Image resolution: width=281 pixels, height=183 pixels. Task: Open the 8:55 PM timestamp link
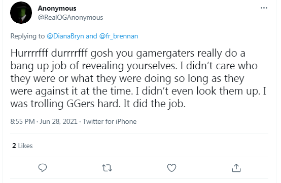22,122
